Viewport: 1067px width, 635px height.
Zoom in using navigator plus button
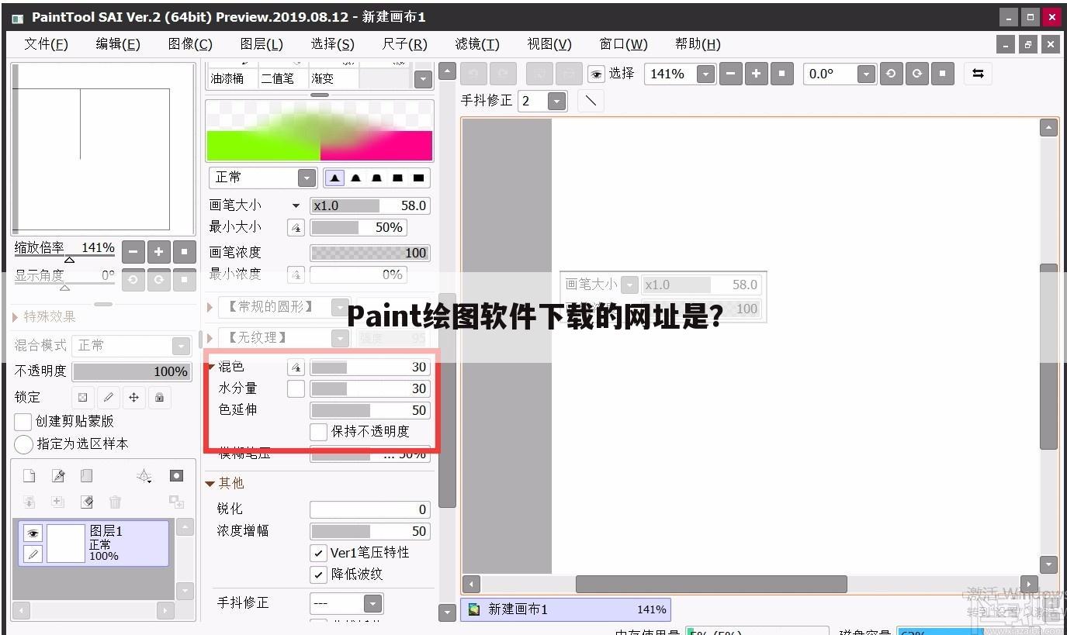pos(159,252)
